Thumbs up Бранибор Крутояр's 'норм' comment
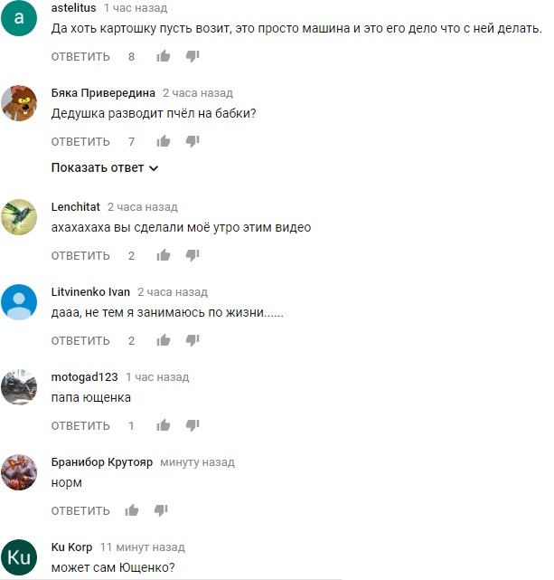Screen dimensions: 554x580 coord(132,510)
